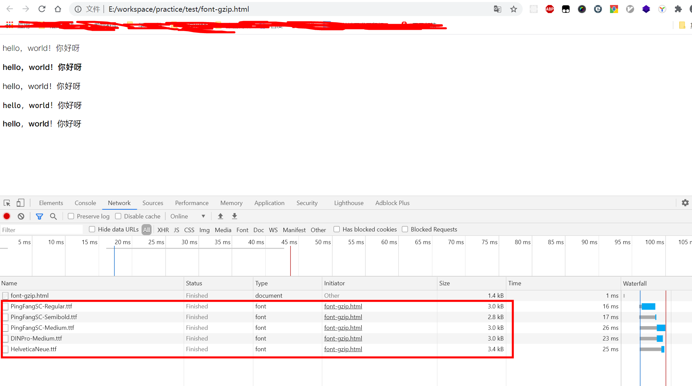Enable Preserve log checkbox
Screen dimensions: 692x386
click(x=71, y=216)
